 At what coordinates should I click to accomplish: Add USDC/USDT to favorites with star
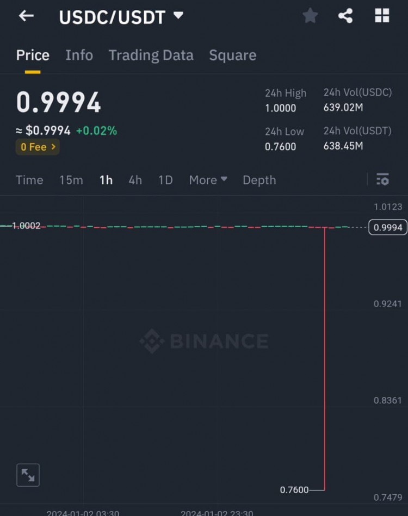(x=310, y=16)
